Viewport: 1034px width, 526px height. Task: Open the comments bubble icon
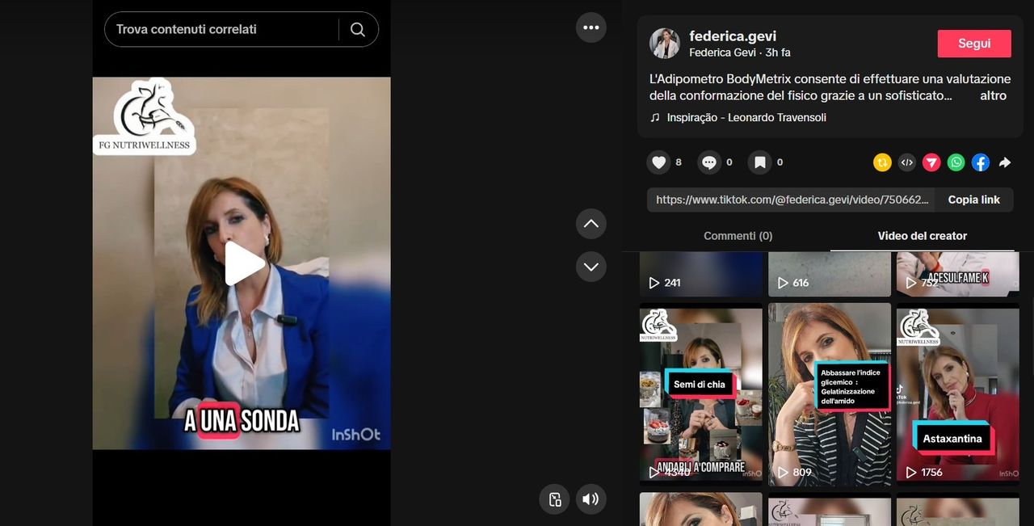pyautogui.click(x=709, y=162)
